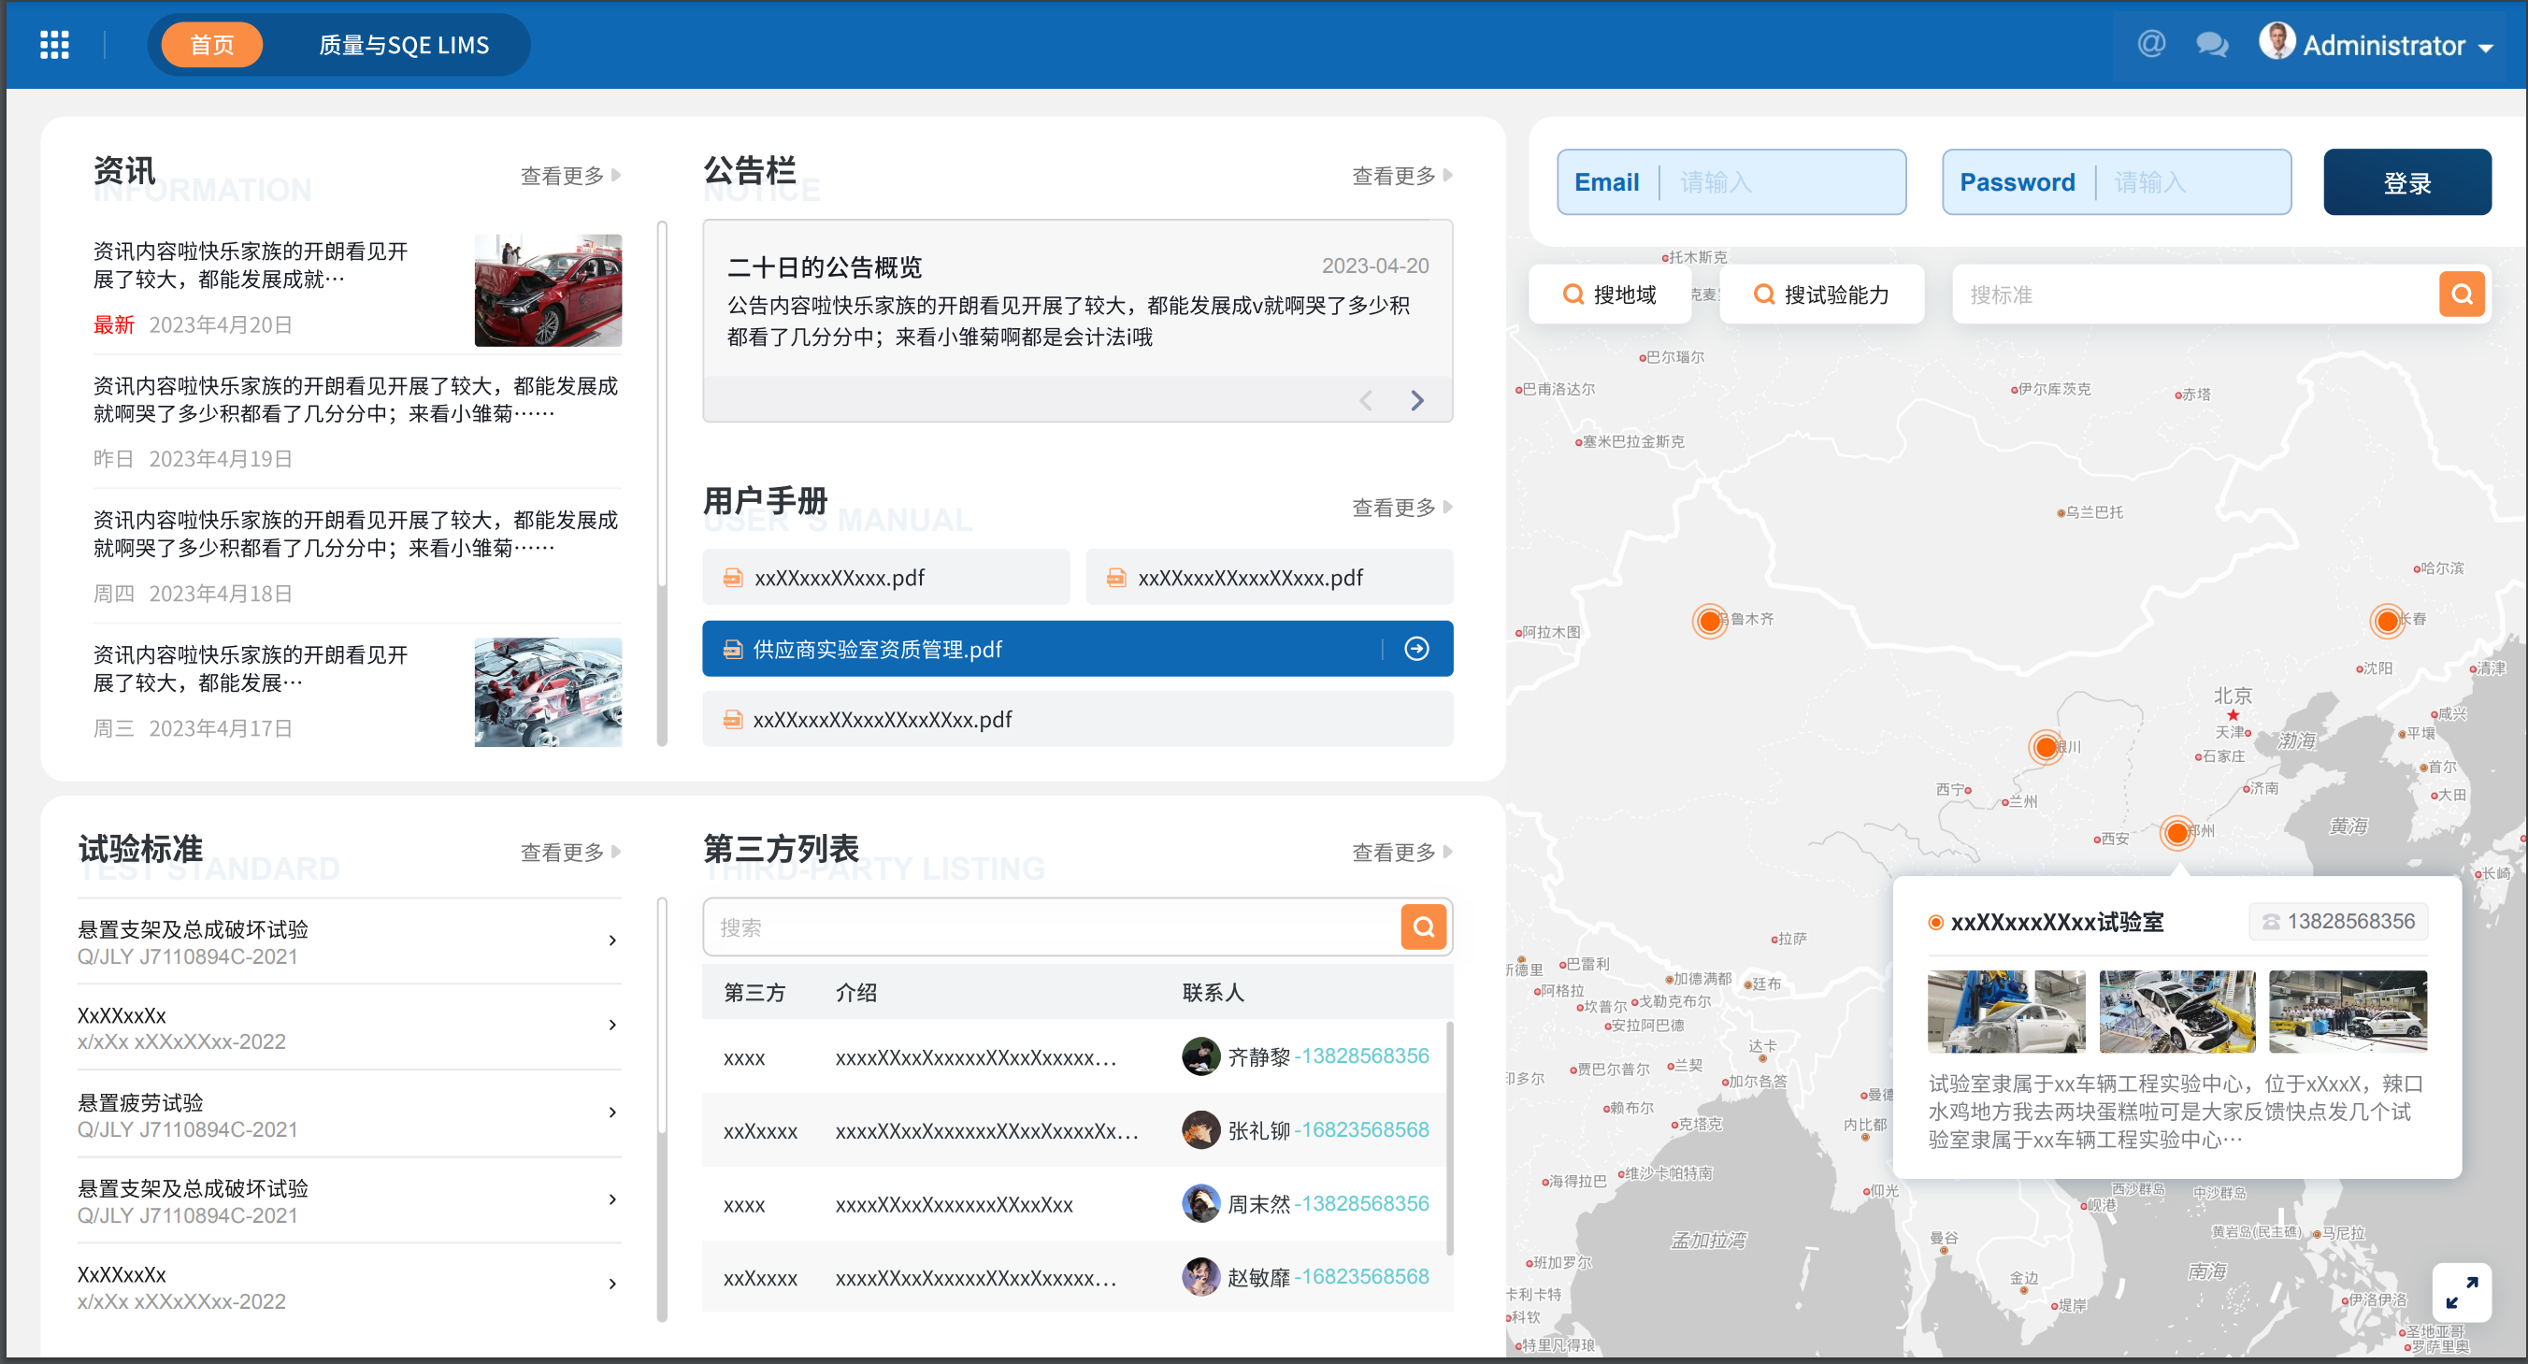This screenshot has width=2528, height=1364.
Task: Click the 试验标准 list vertical scrollbar
Action: 663,1110
